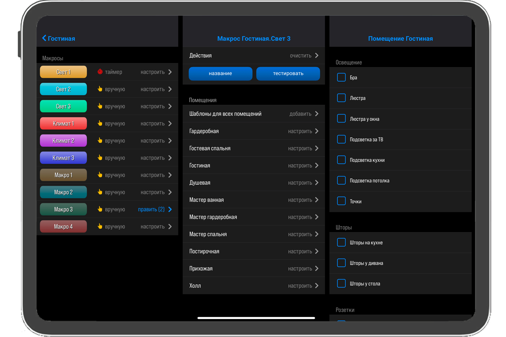Check the Шторы у дивана checkbox
This screenshot has width=506, height=337.
(341, 263)
